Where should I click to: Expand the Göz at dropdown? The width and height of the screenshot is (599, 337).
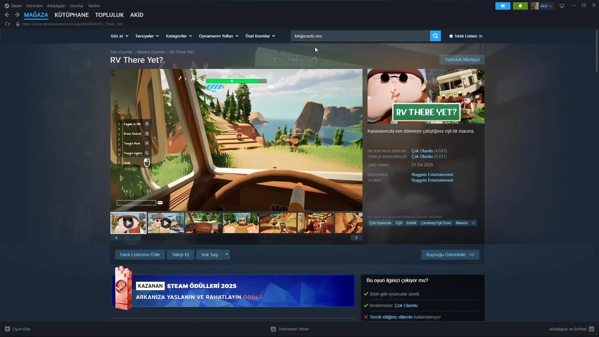119,36
